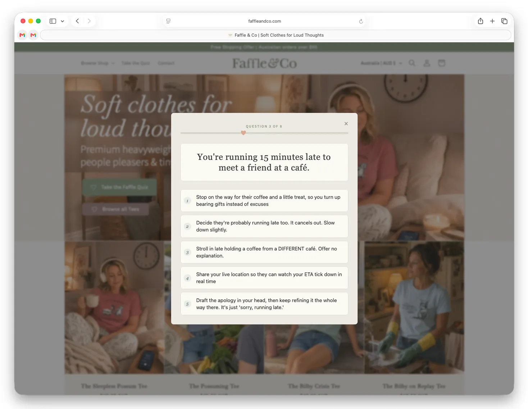Open the account profile icon
This screenshot has height=409, width=528.
pos(427,63)
